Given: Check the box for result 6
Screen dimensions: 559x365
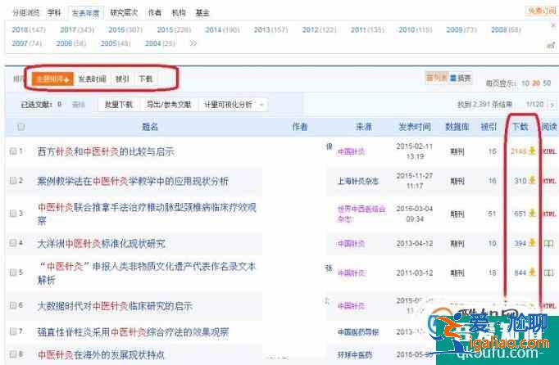Looking at the screenshot, I should [13, 305].
